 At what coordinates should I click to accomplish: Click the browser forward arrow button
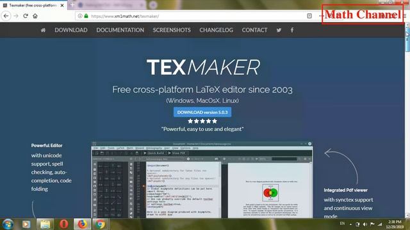16,16
